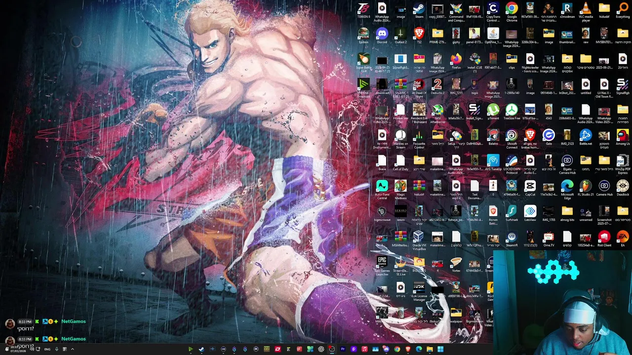632x355 pixels.
Task: Open the EA desktop shortcut
Action: [x=623, y=240]
